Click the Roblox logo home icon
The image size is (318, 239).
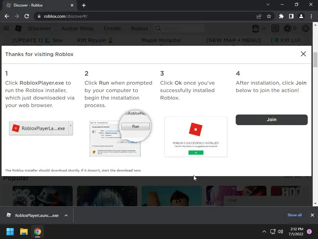[18, 28]
